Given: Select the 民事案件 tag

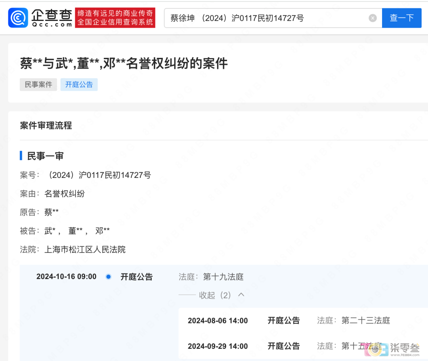Looking at the screenshot, I should [x=38, y=84].
